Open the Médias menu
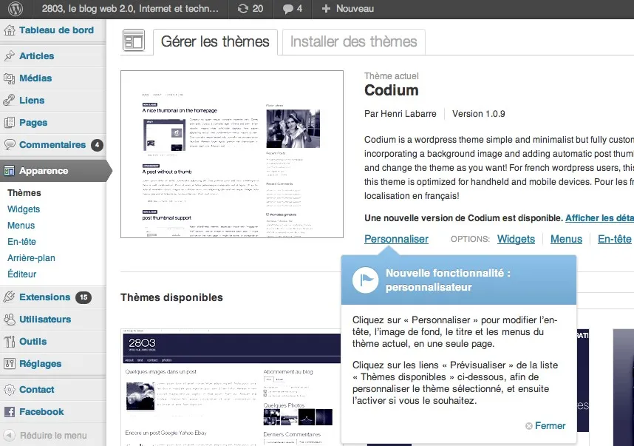Screen dimensions: 634x446 click(x=35, y=78)
